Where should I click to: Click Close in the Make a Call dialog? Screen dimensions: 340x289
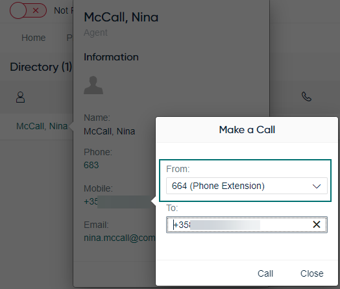[x=311, y=273]
